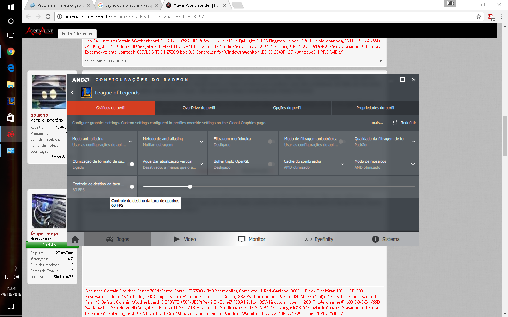508x317 pixels.
Task: Click Chrome back navigation arrow
Action: (28, 17)
